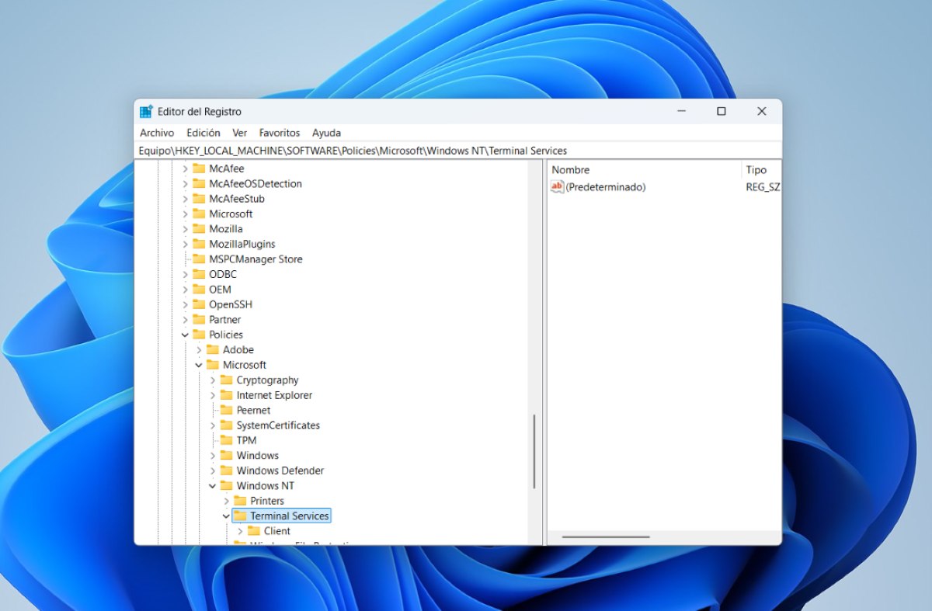Select the Cryptography folder icon
Image resolution: width=932 pixels, height=611 pixels.
(x=227, y=380)
